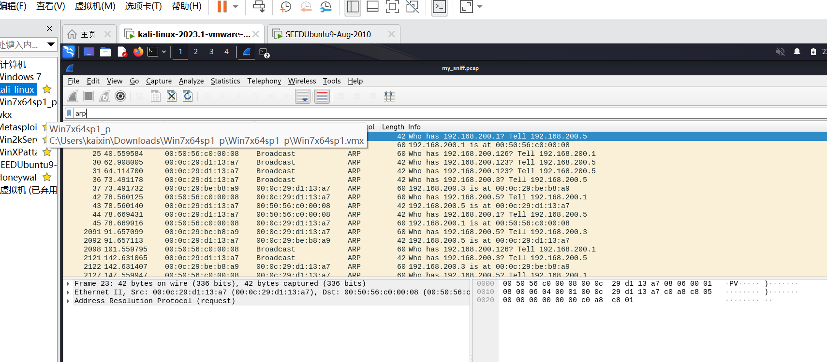Image resolution: width=827 pixels, height=362 pixels.
Task: Toggle the favorite star next to WinXPatta
Action: coord(47,152)
